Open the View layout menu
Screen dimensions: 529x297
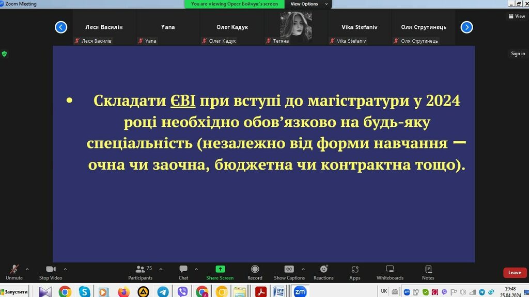[517, 16]
